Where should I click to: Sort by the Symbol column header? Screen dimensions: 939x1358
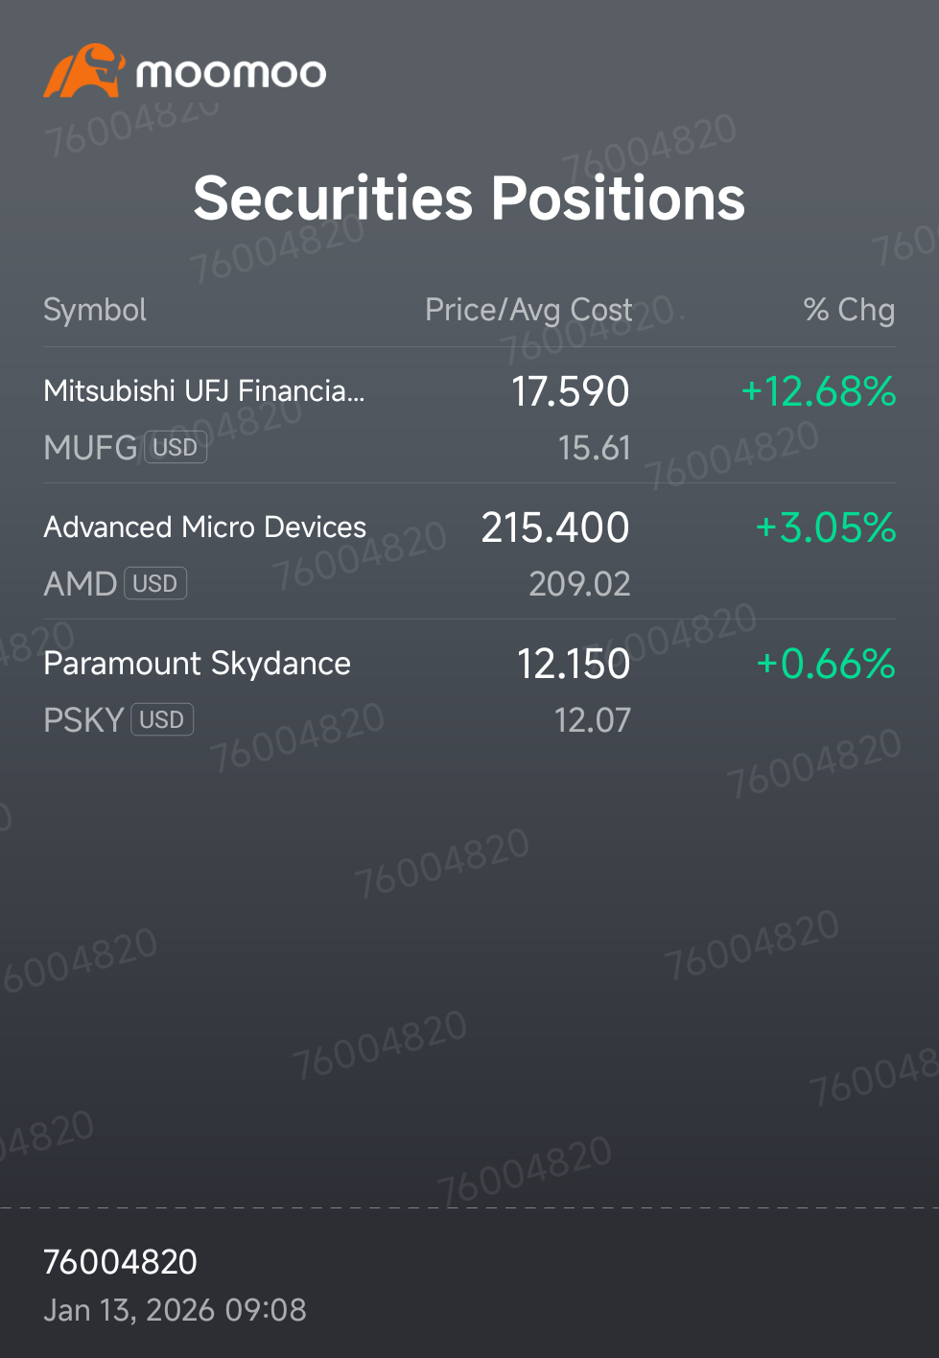click(x=95, y=310)
